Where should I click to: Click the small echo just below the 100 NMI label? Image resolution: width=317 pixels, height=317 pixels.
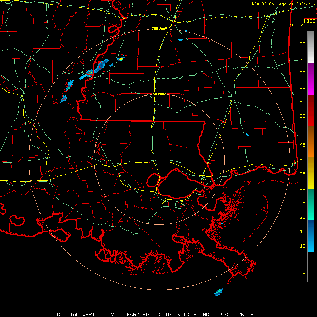(181, 40)
